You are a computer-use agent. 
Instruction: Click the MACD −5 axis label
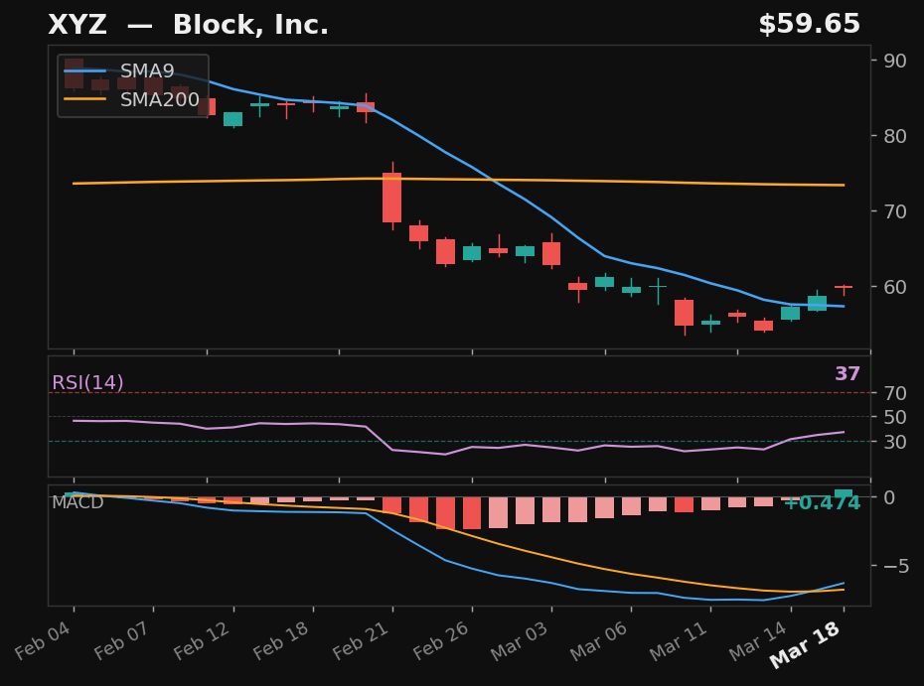pos(895,566)
